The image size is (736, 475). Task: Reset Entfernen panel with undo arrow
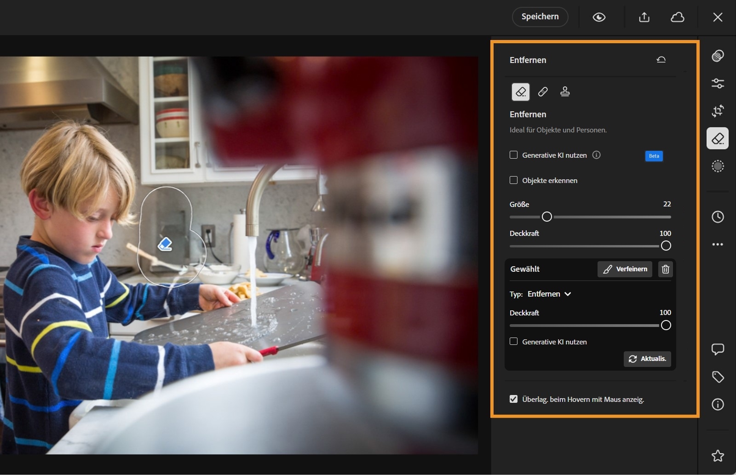(661, 60)
